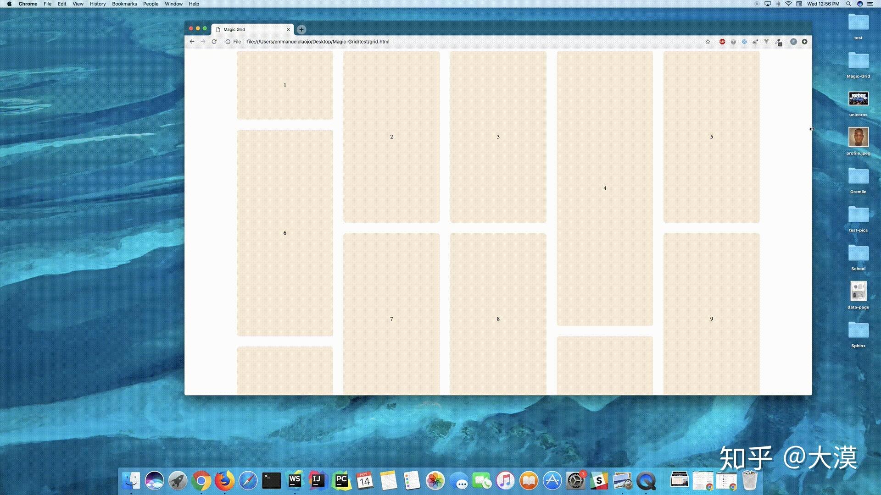Open the People menu in menu bar

(151, 4)
